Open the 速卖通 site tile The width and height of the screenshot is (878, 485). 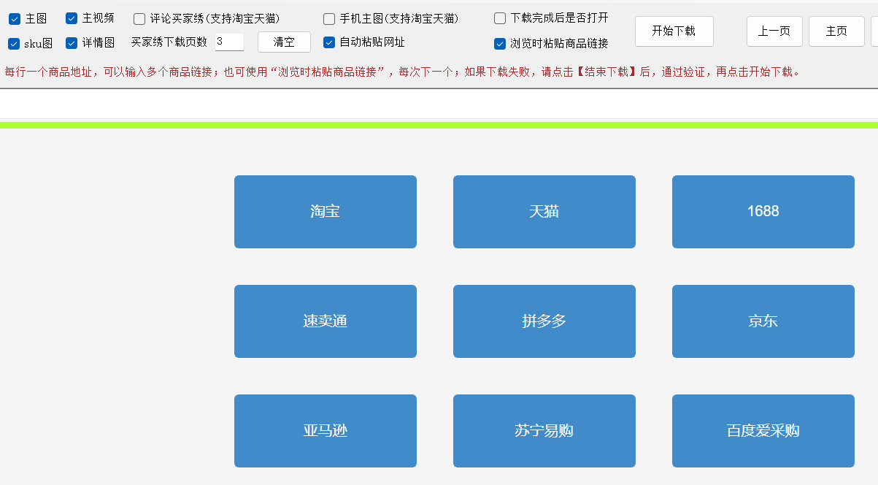(326, 321)
